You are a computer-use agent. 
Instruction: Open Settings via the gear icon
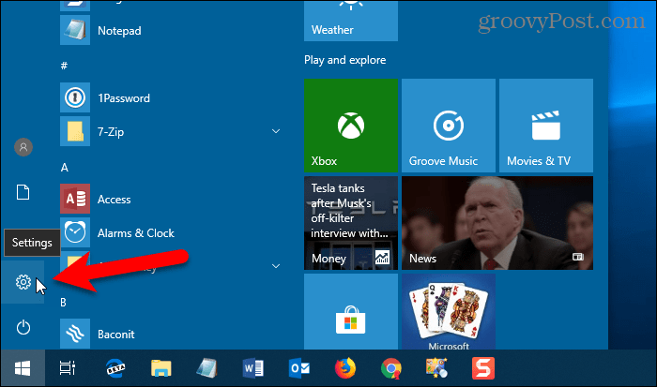click(x=23, y=282)
